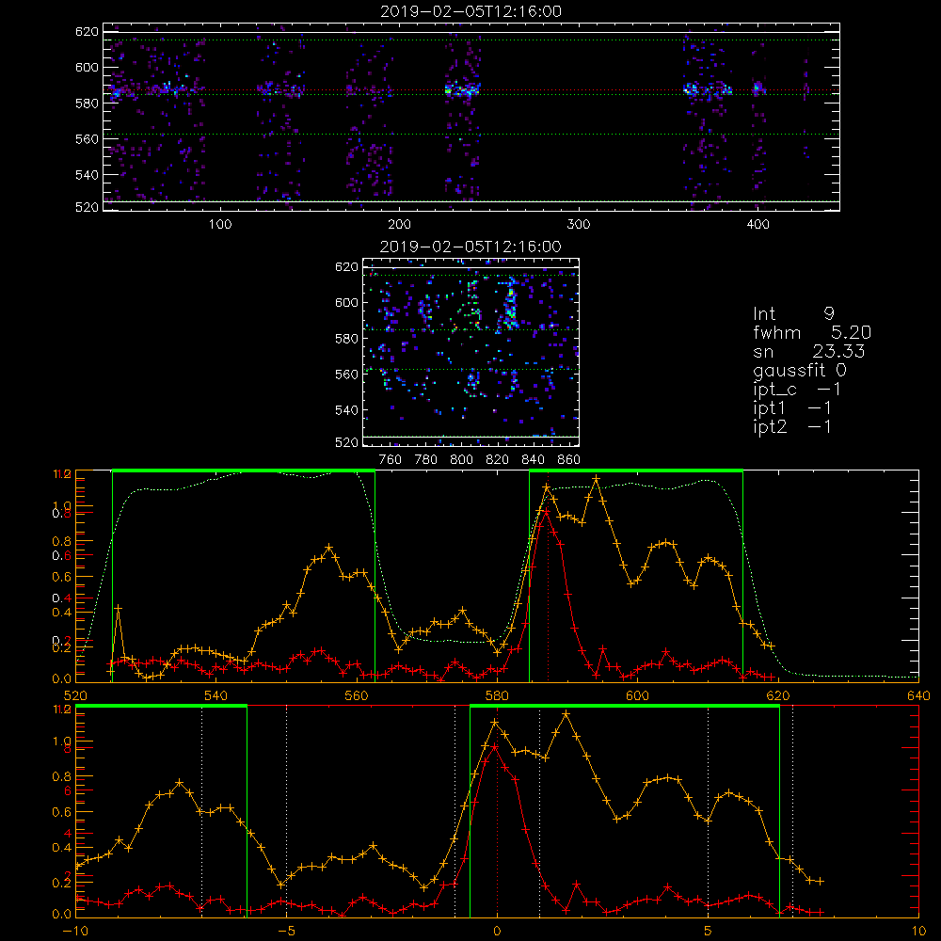Click x-axis label 300 on top spectrogram
941x941 pixels.
coord(579,225)
